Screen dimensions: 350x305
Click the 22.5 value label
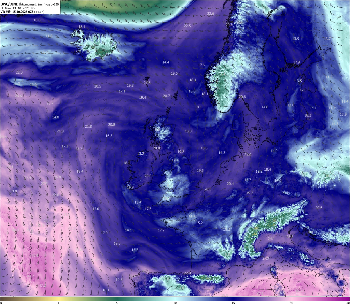click(187, 26)
